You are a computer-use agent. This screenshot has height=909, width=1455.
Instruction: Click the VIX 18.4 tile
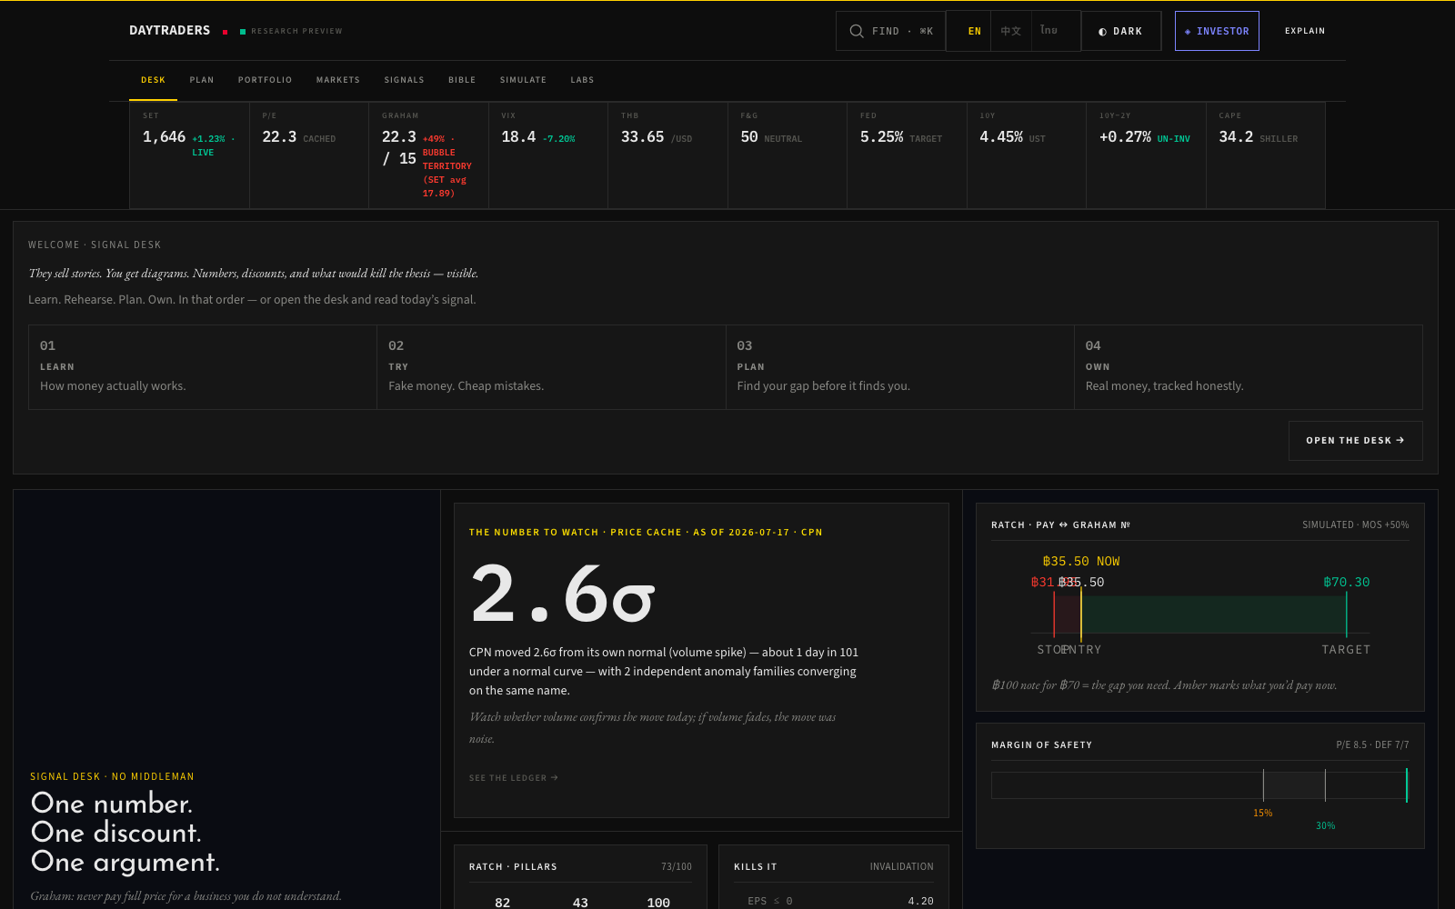coord(548,155)
